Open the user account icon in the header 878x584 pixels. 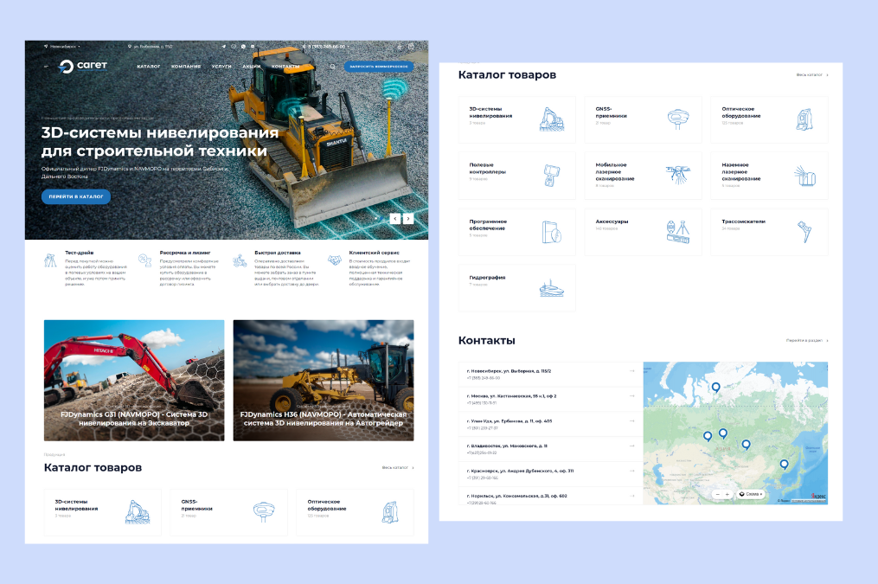[400, 47]
